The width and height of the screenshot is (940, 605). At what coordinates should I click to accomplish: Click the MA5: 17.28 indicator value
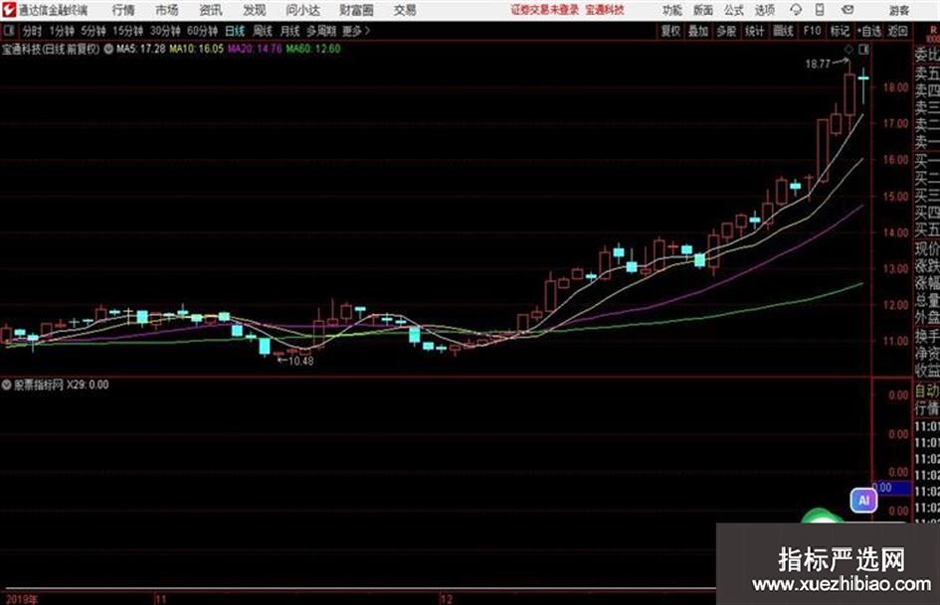point(141,49)
